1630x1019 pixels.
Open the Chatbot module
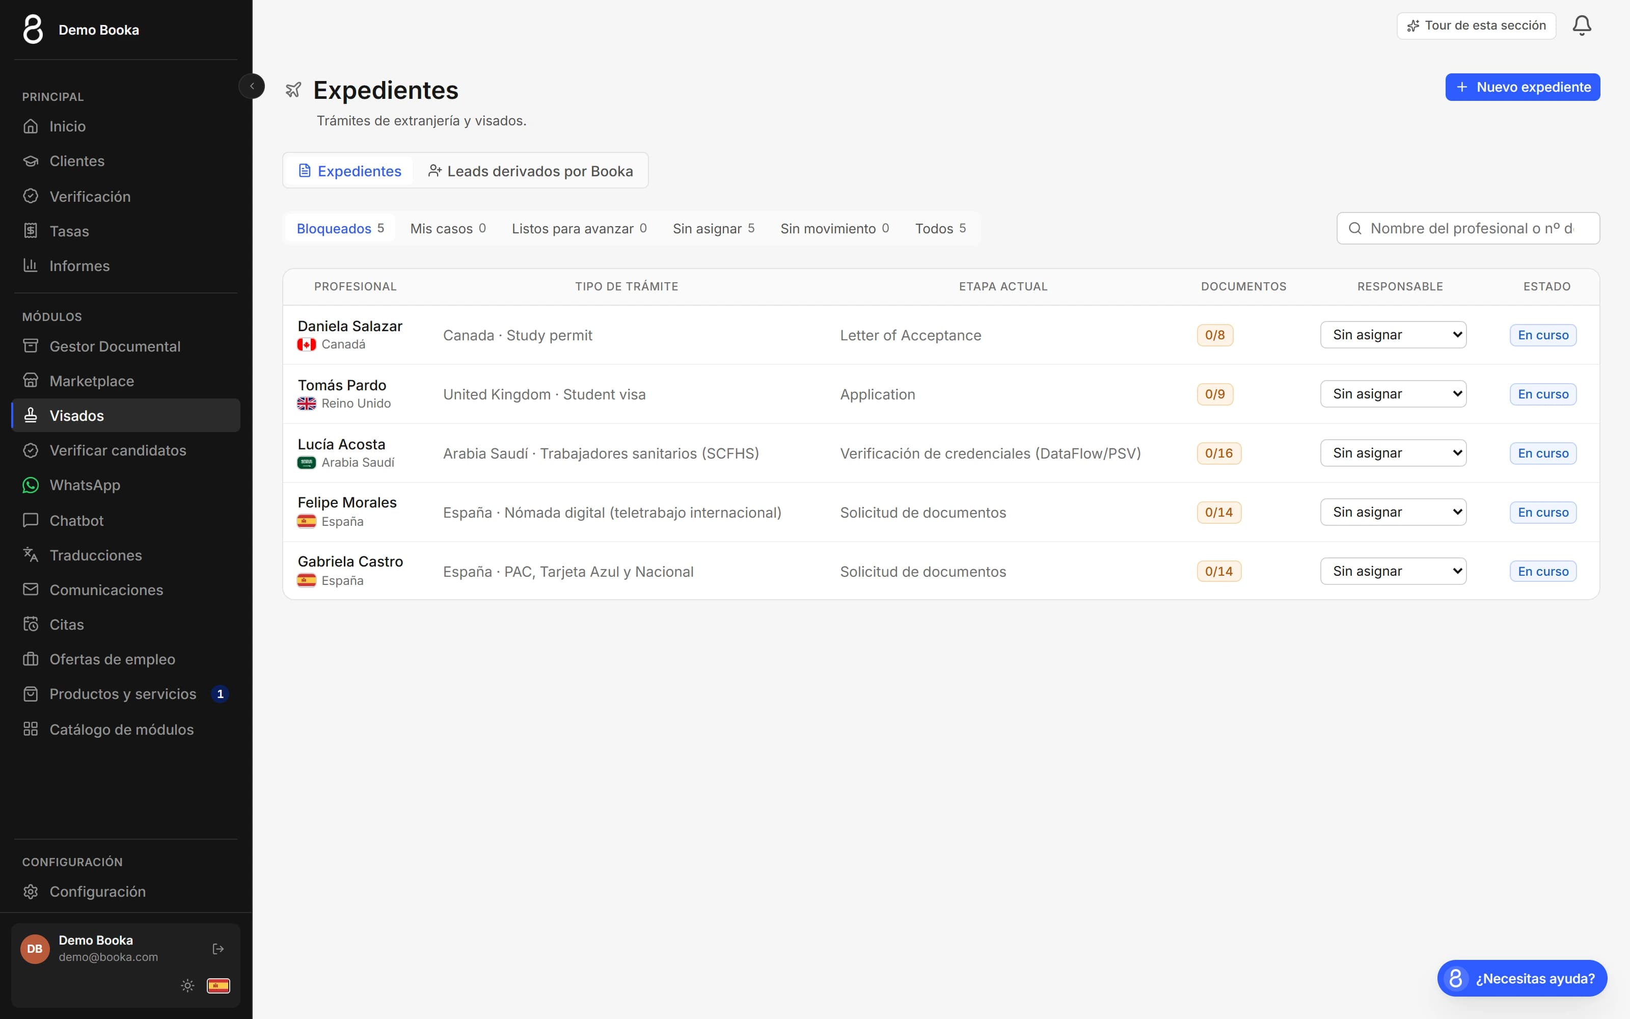[126, 520]
